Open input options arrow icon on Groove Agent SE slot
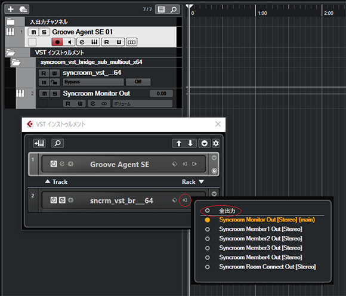The image size is (346, 296). click(185, 164)
